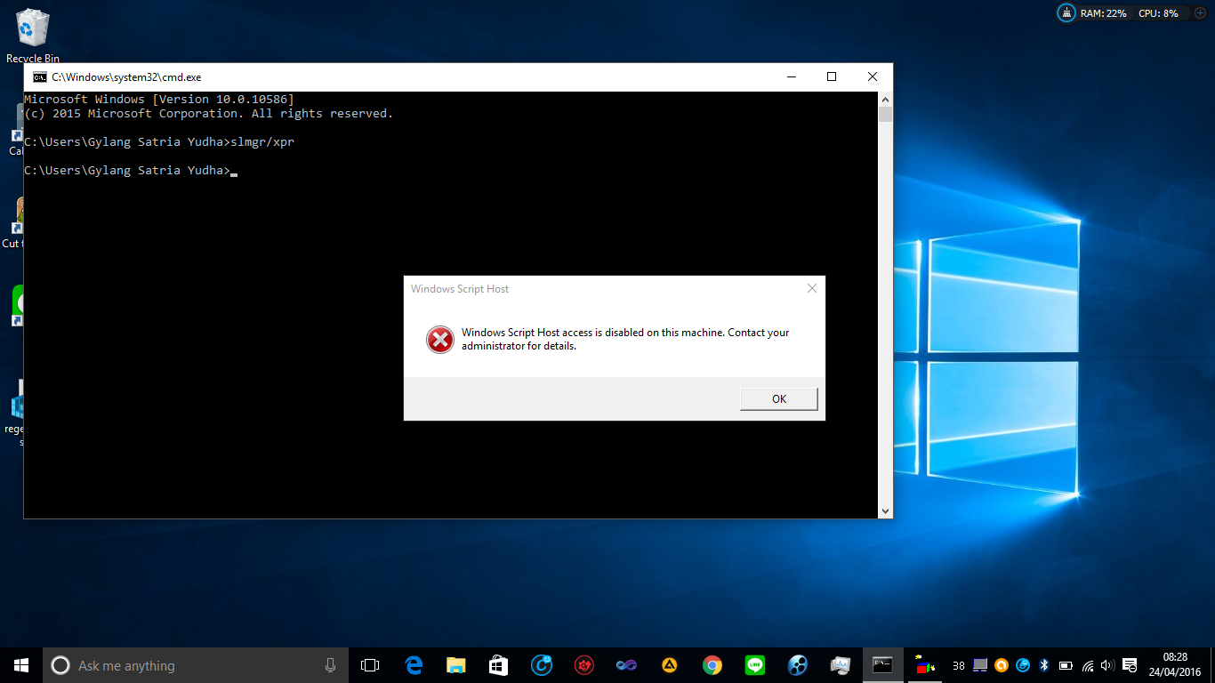Click OK on the Windows Script Host dialog

778,398
